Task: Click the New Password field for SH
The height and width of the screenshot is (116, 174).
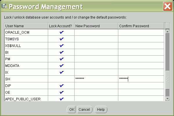Action: [x=96, y=79]
